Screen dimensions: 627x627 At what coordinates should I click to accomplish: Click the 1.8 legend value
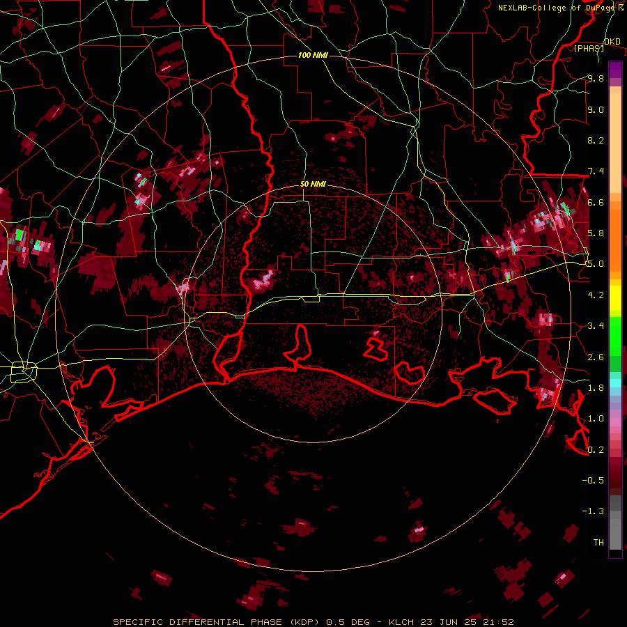pyautogui.click(x=596, y=388)
